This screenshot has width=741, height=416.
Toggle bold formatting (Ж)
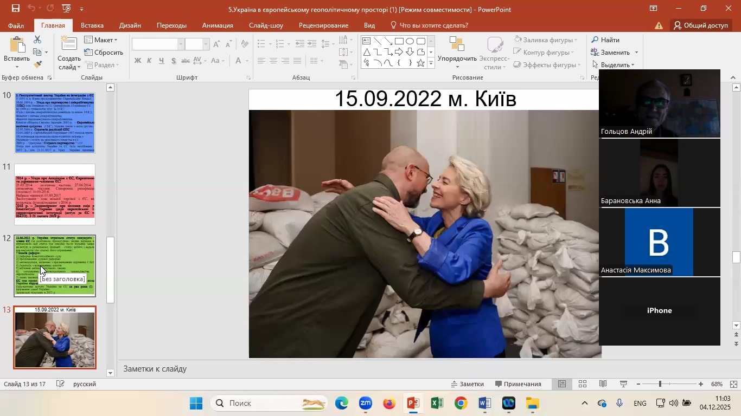138,61
